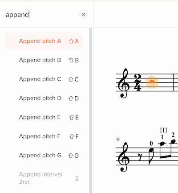This screenshot has height=193, width=178.
Task: Select the highlighted orange rest in first measure
Action: pyautogui.click(x=152, y=82)
